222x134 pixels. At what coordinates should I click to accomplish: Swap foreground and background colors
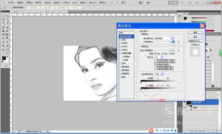click(8, 57)
